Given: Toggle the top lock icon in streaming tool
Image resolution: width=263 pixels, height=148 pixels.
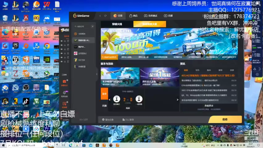Looking at the screenshot, I should (65, 41).
